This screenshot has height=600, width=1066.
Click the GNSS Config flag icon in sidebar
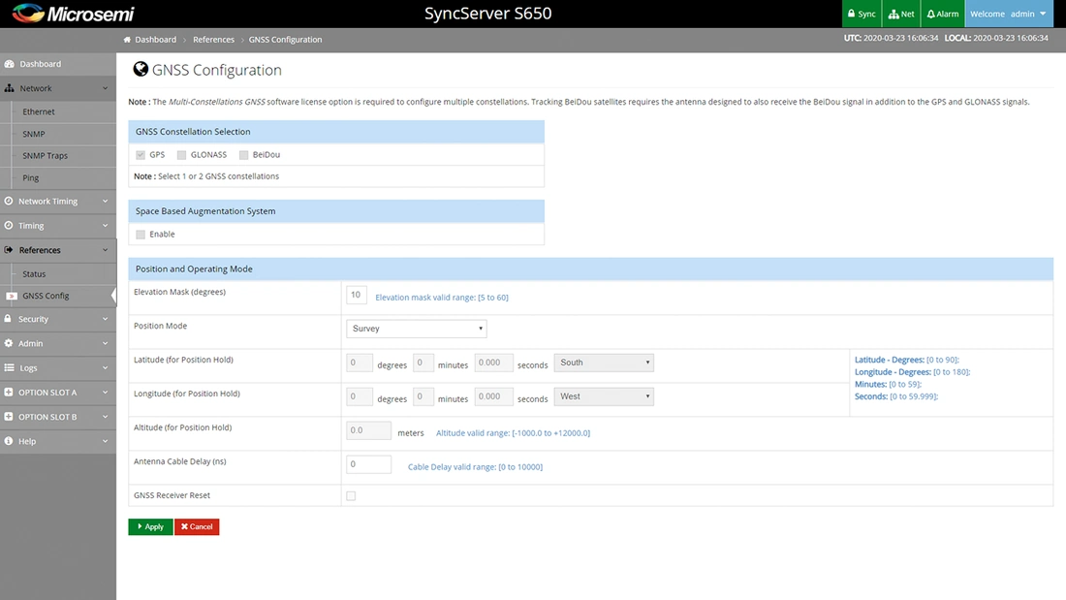coord(12,296)
